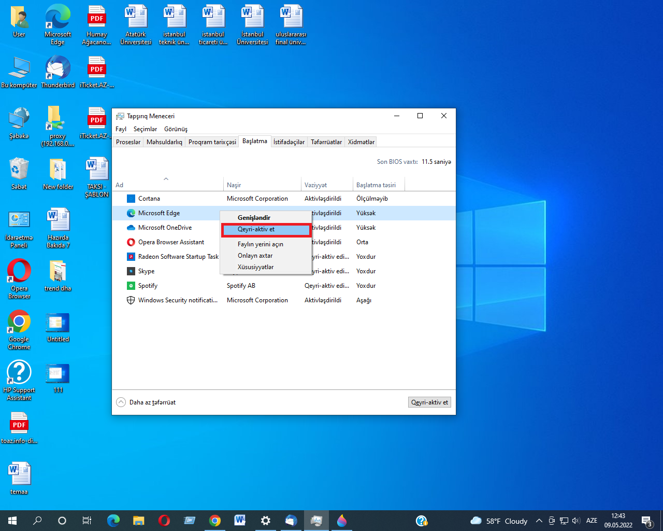Image resolution: width=663 pixels, height=531 pixels.
Task: Click Chrome icon in taskbar
Action: coord(214,521)
